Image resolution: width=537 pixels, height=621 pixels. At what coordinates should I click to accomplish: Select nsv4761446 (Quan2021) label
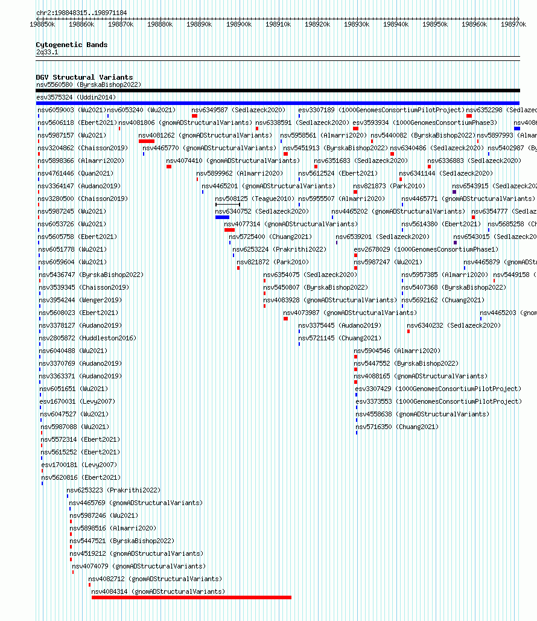(x=75, y=173)
